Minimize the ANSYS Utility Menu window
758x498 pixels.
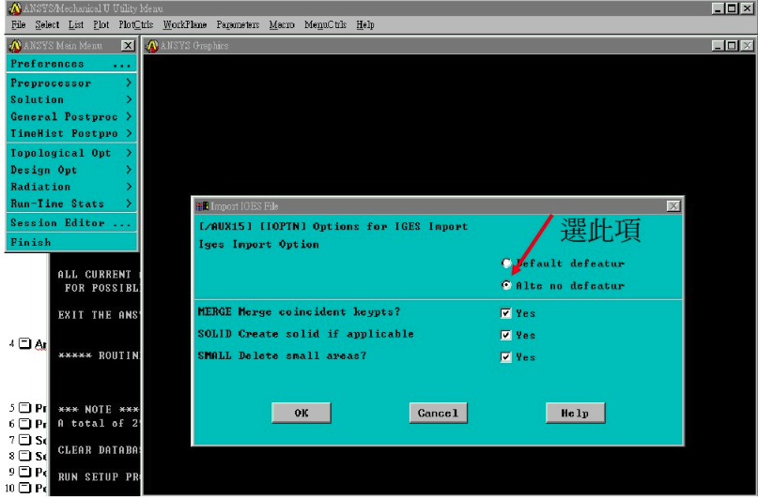pyautogui.click(x=719, y=8)
